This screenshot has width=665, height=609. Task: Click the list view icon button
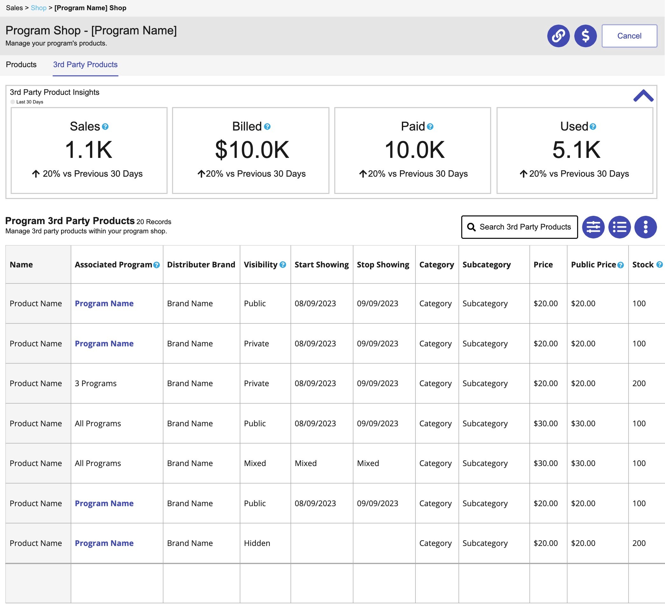pos(619,227)
